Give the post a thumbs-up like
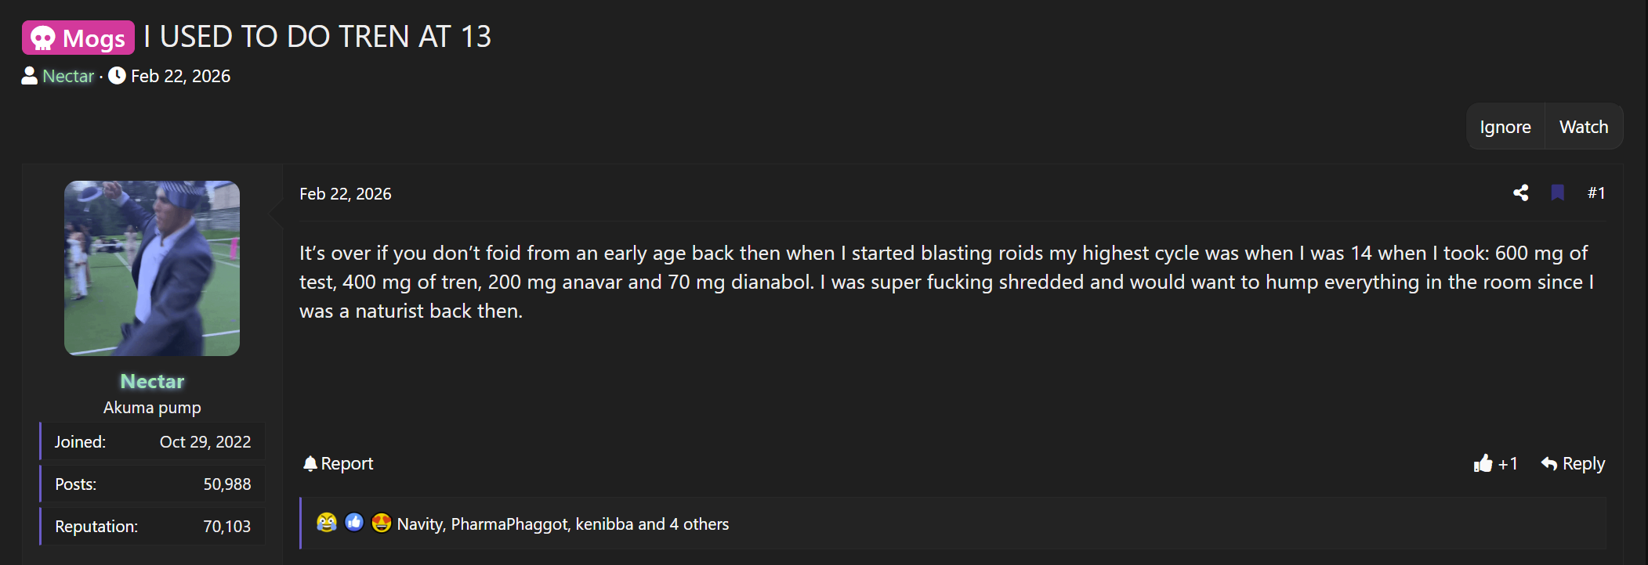 click(1483, 463)
